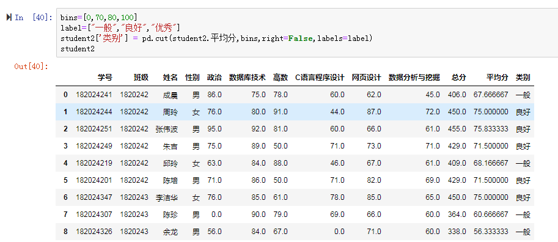Click total score 338.0 in 余龙's row

click(x=457, y=232)
